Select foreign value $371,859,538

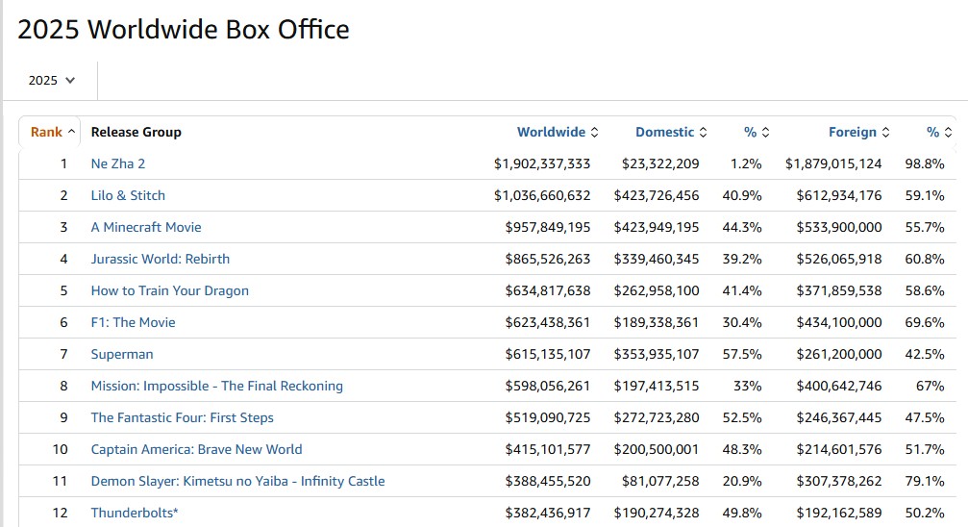point(839,290)
